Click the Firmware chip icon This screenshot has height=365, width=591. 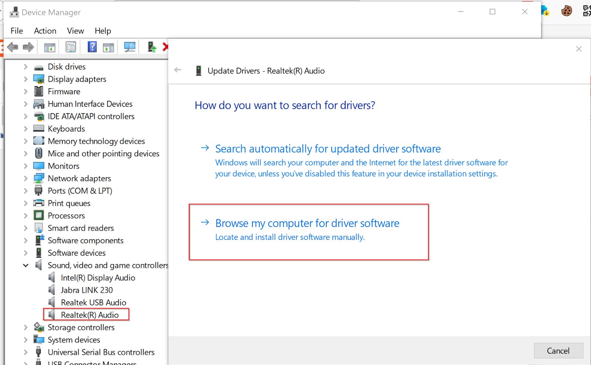tap(39, 91)
